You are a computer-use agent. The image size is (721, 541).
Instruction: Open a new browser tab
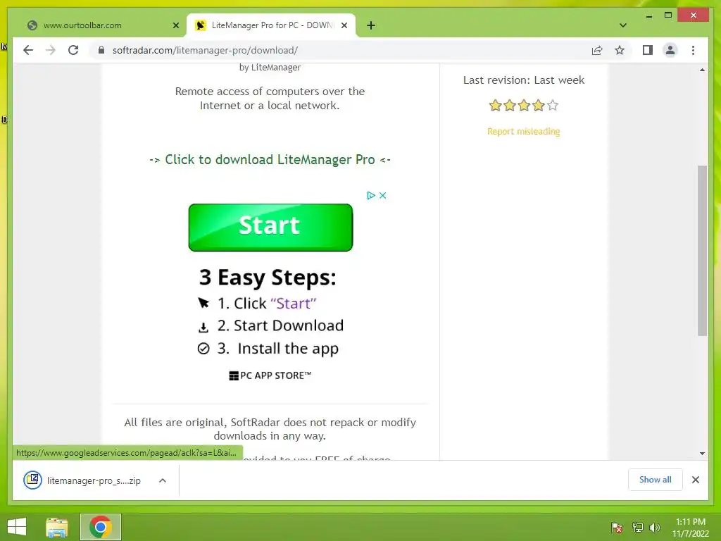pos(371,25)
